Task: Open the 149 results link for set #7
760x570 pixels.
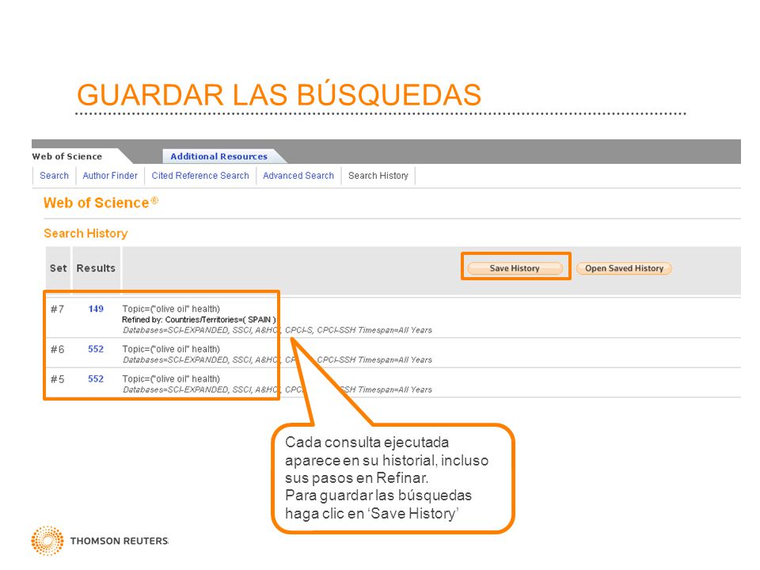Action: click(x=96, y=309)
